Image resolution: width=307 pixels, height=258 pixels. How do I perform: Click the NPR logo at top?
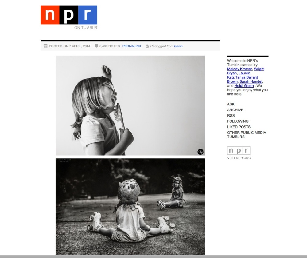tap(69, 15)
